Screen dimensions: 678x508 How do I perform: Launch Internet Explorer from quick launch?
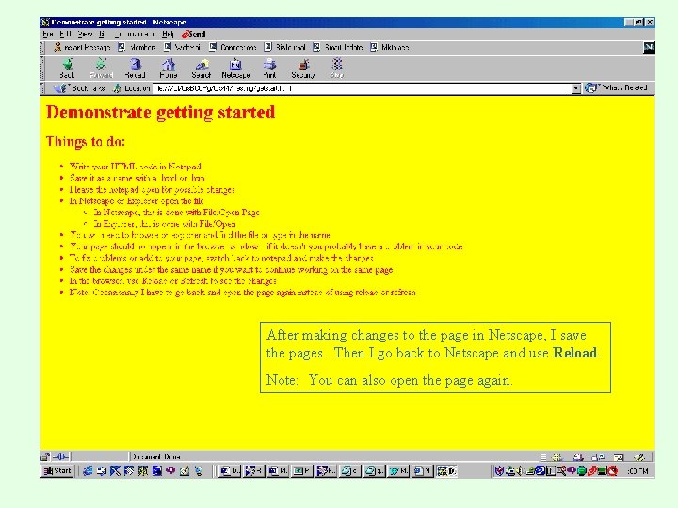[x=88, y=471]
